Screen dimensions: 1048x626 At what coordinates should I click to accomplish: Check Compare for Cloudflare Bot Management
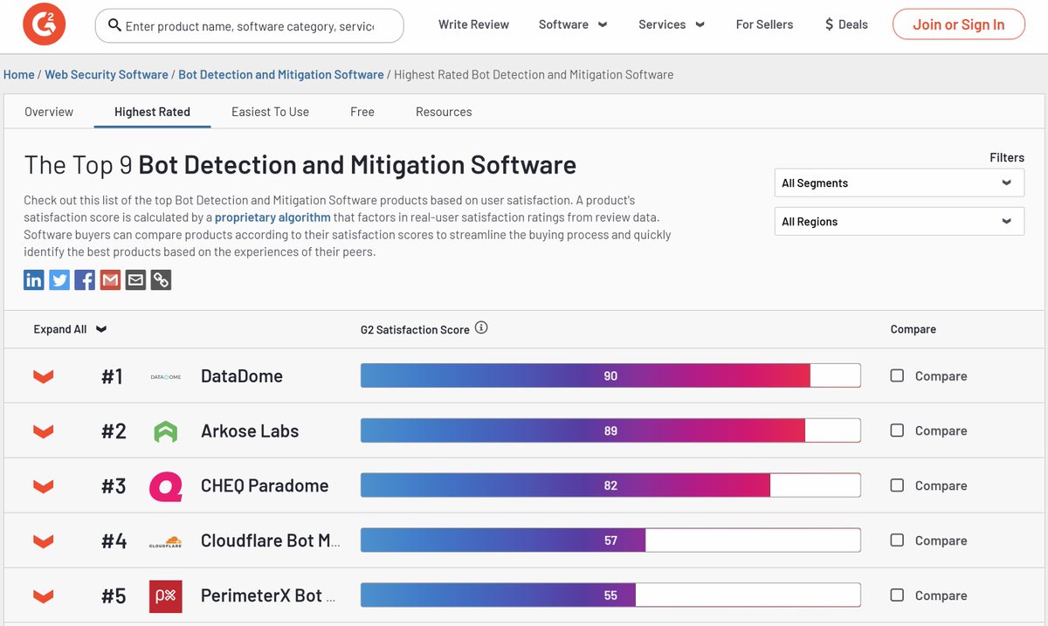pyautogui.click(x=897, y=540)
